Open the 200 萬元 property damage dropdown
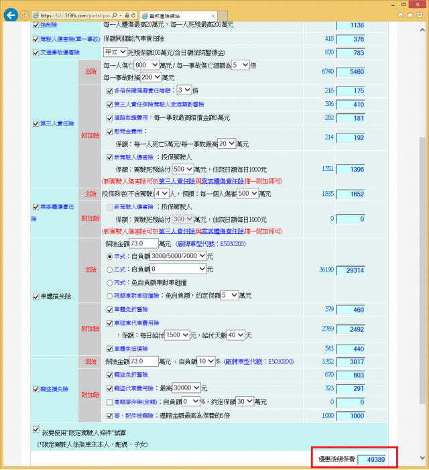This screenshot has height=470, width=429. coord(151,77)
